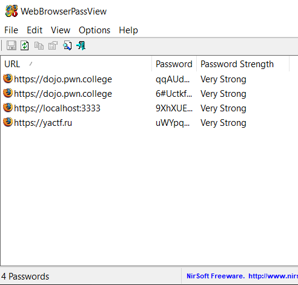This screenshot has width=298, height=285.
Task: Click the Properties toolbar icon
Action: (x=53, y=45)
